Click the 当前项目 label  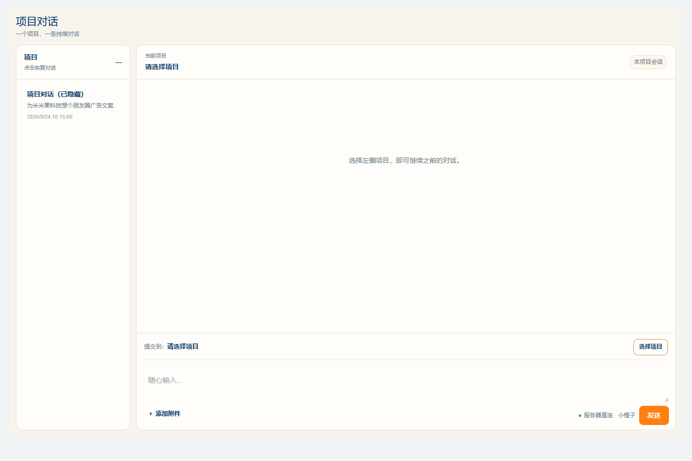coord(156,56)
